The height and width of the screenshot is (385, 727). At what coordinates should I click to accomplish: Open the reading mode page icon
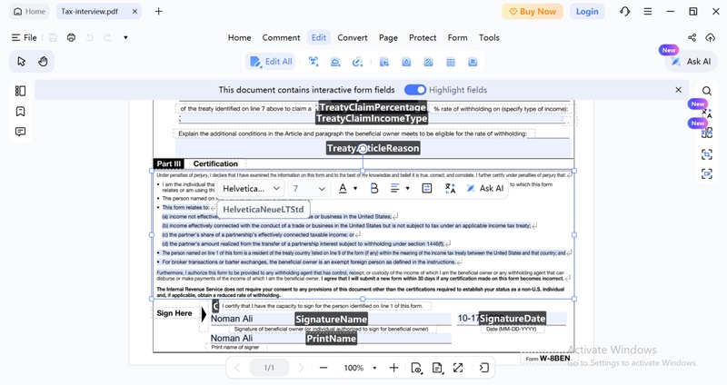pos(437,368)
